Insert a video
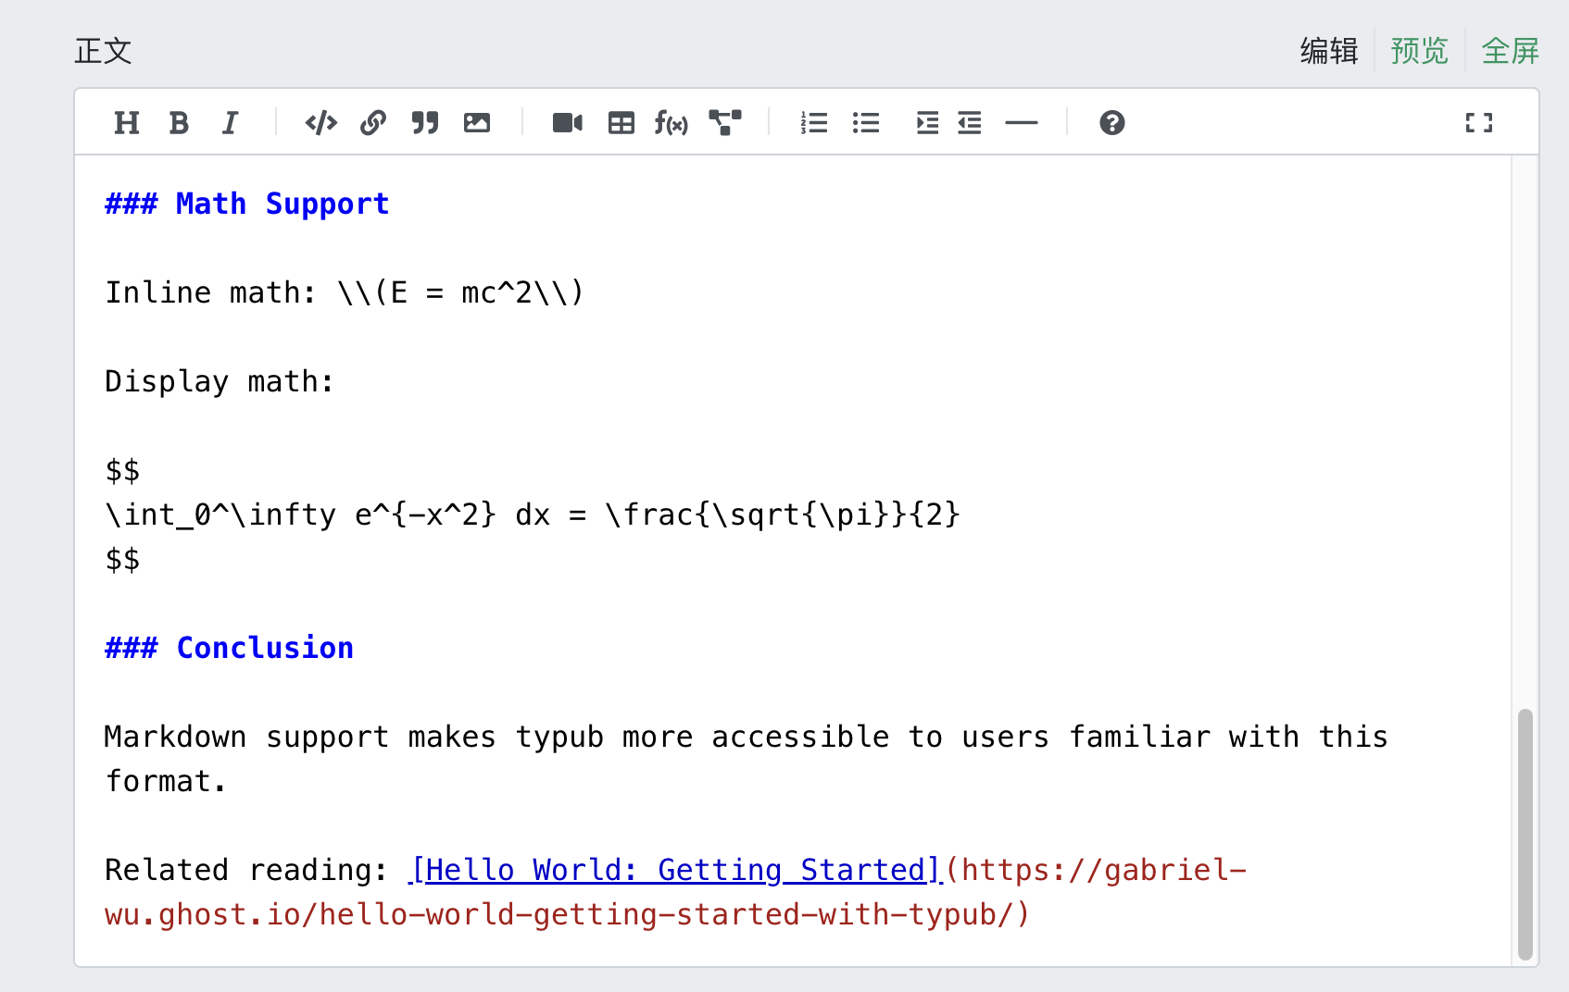 click(x=567, y=123)
